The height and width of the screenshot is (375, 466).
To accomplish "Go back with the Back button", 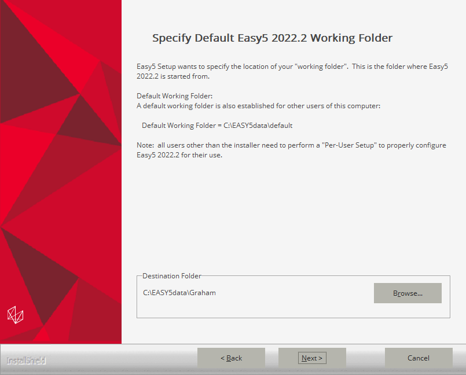I will (x=231, y=358).
